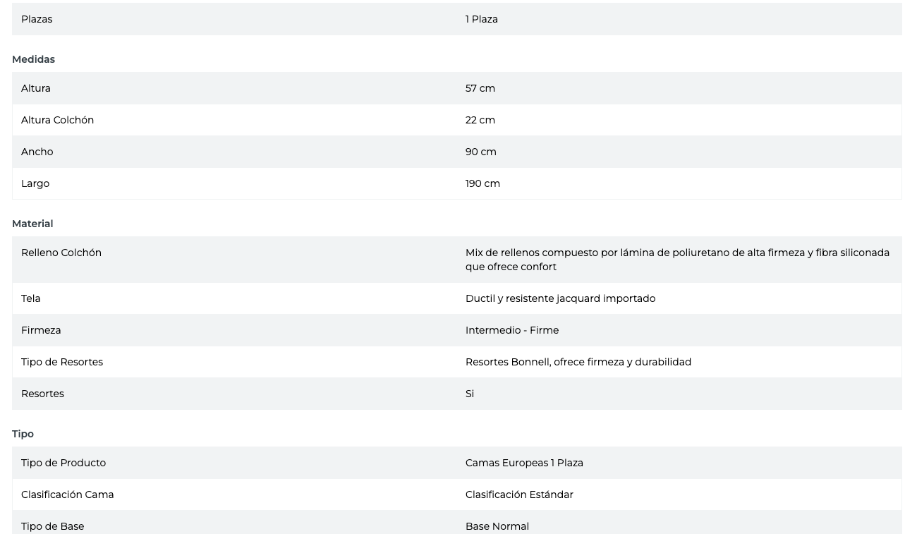Click the Medidas section heading
Screen dimensions: 905x534
click(33, 59)
